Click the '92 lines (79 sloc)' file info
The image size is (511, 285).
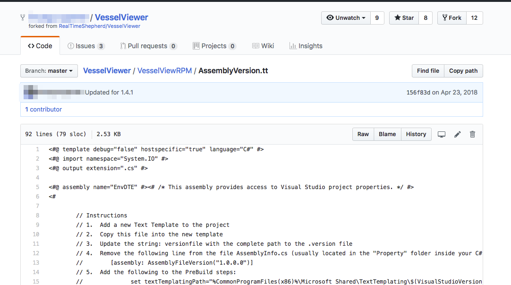pos(56,134)
